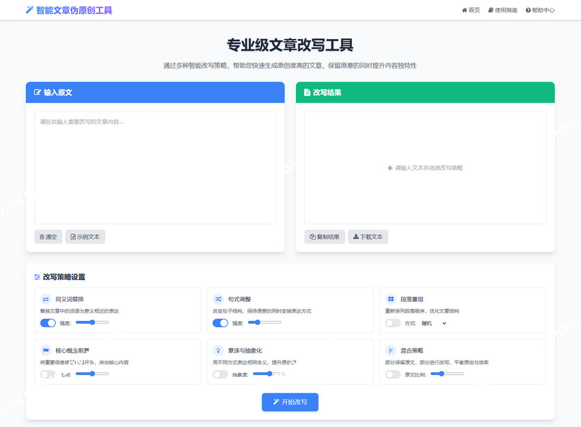Enable the 段落重组 toggle
This screenshot has height=427, width=581.
(x=392, y=323)
